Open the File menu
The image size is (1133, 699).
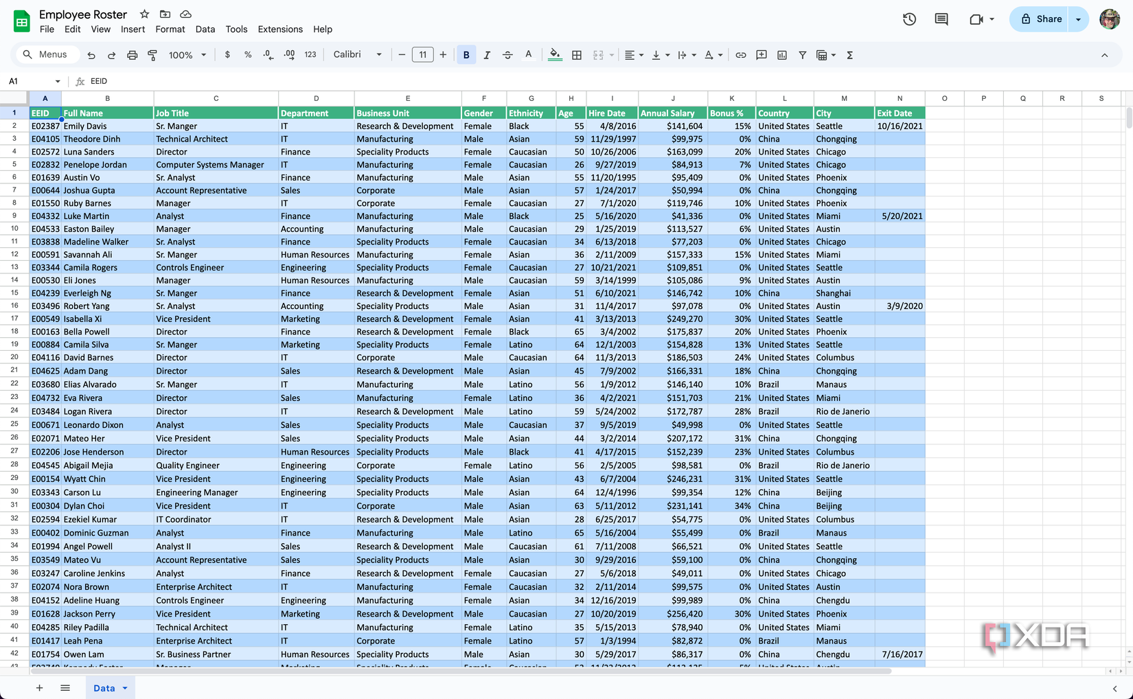tap(47, 30)
